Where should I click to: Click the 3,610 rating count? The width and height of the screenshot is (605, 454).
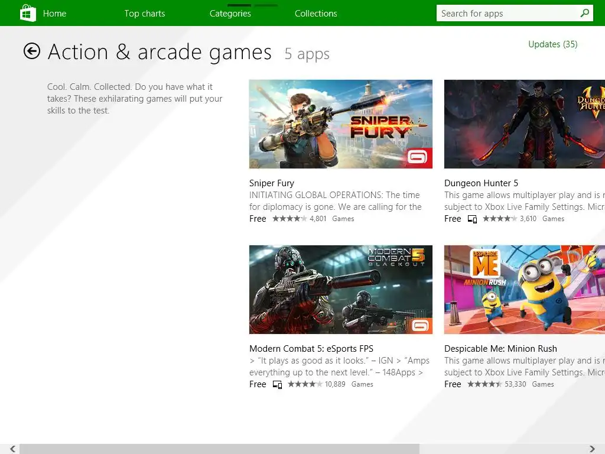coord(528,219)
